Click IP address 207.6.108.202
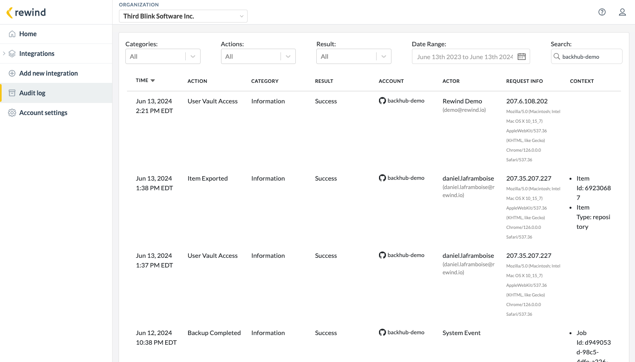This screenshot has height=362, width=635. pos(527,101)
